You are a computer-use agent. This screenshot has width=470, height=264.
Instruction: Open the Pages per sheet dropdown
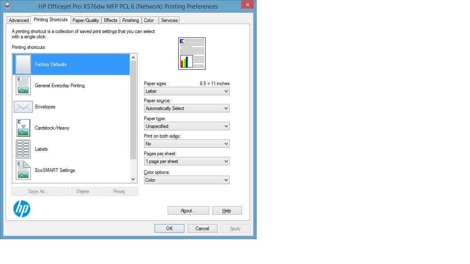[187, 161]
